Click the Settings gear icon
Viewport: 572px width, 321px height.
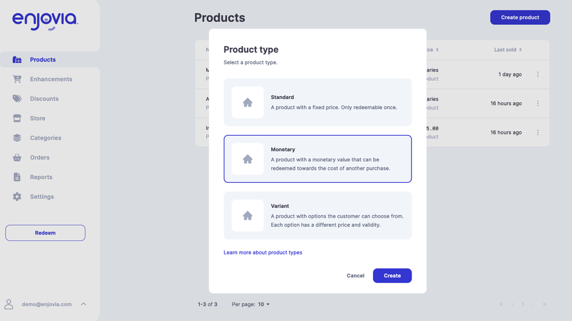tap(17, 197)
